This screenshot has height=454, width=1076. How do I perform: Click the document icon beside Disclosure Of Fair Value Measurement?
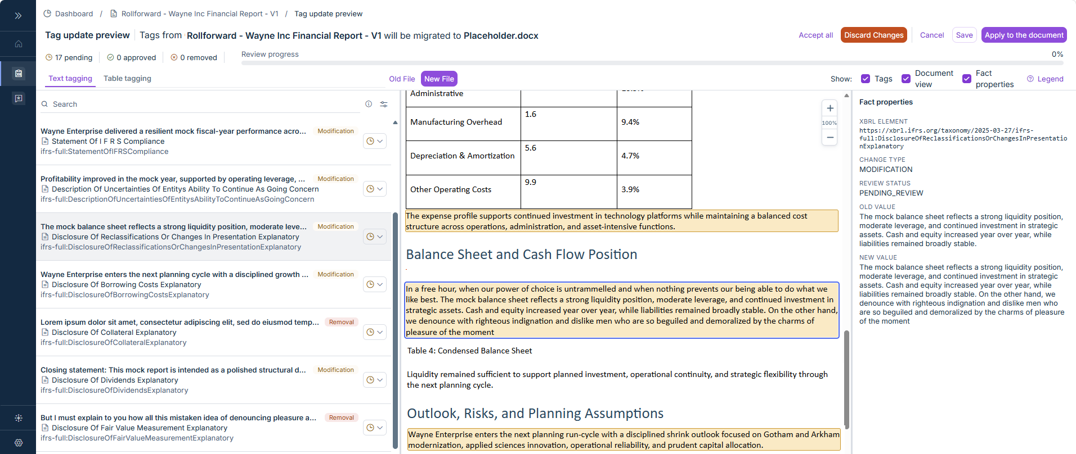45,428
